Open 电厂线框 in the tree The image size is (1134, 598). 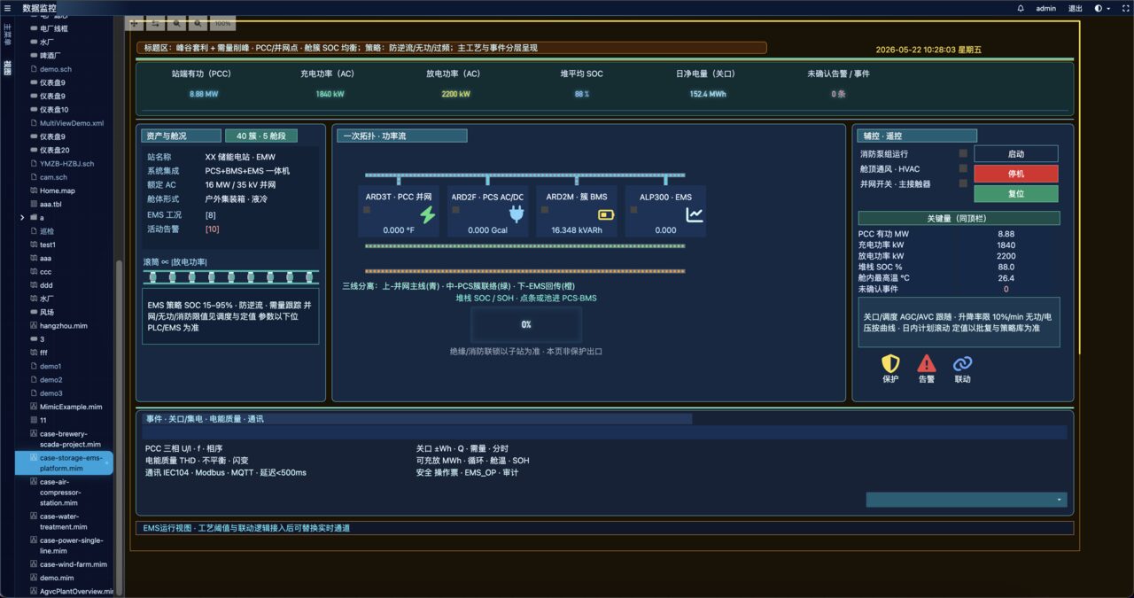click(x=54, y=28)
